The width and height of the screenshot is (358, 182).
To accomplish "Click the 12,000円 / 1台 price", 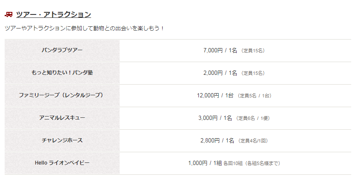I will coord(215,95).
